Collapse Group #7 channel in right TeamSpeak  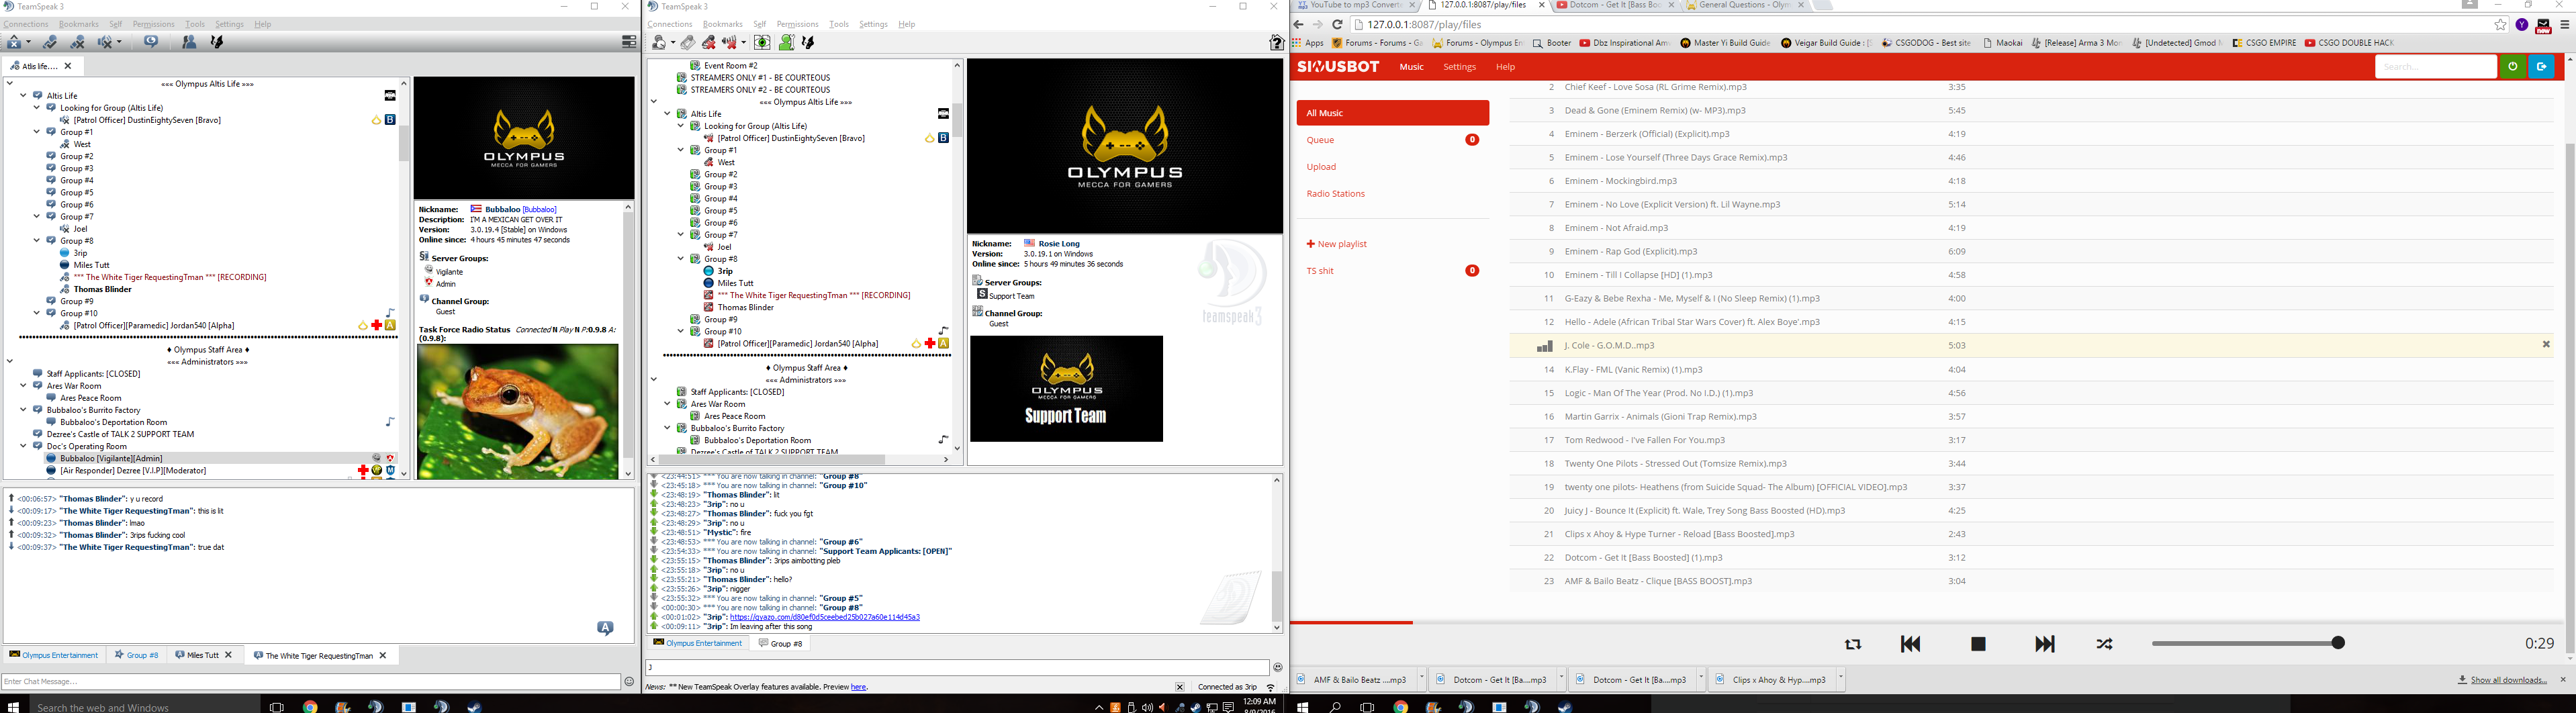[681, 235]
